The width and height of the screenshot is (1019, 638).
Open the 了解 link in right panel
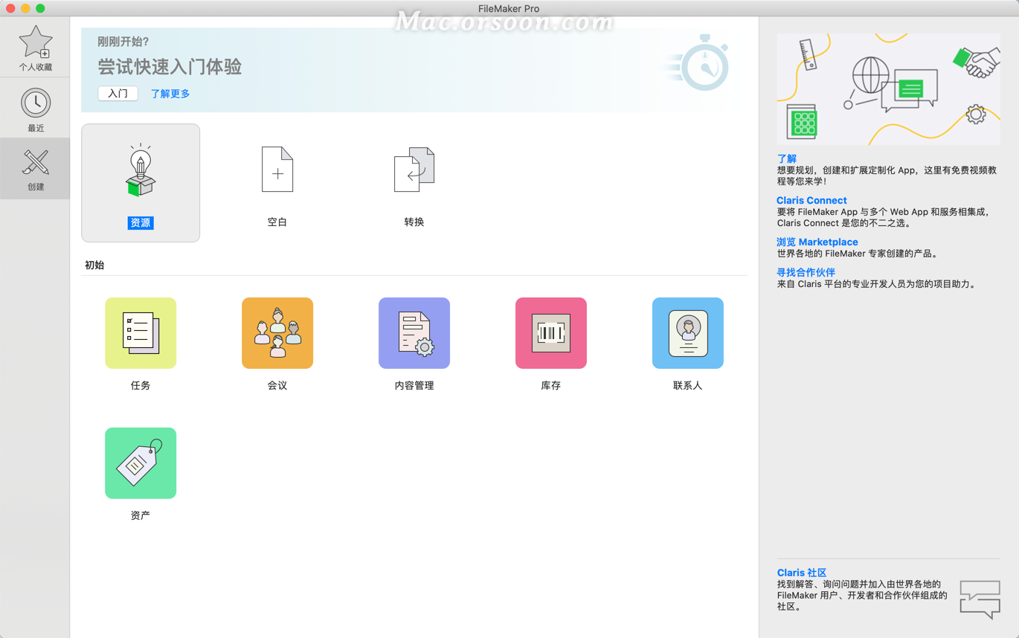[x=787, y=158]
